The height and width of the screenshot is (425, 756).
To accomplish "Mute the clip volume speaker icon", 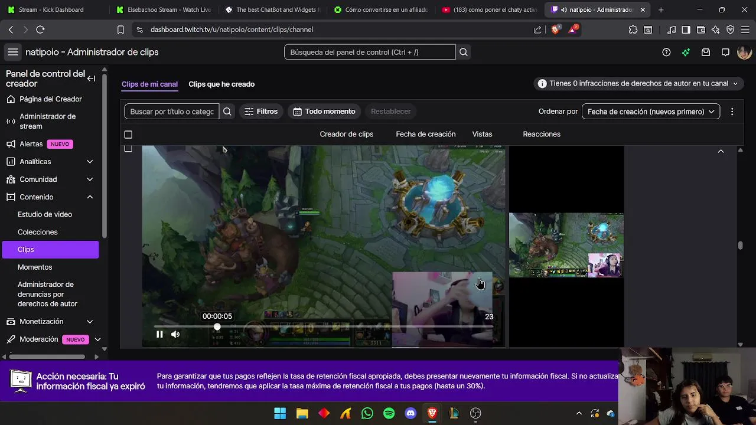I will coord(175,334).
